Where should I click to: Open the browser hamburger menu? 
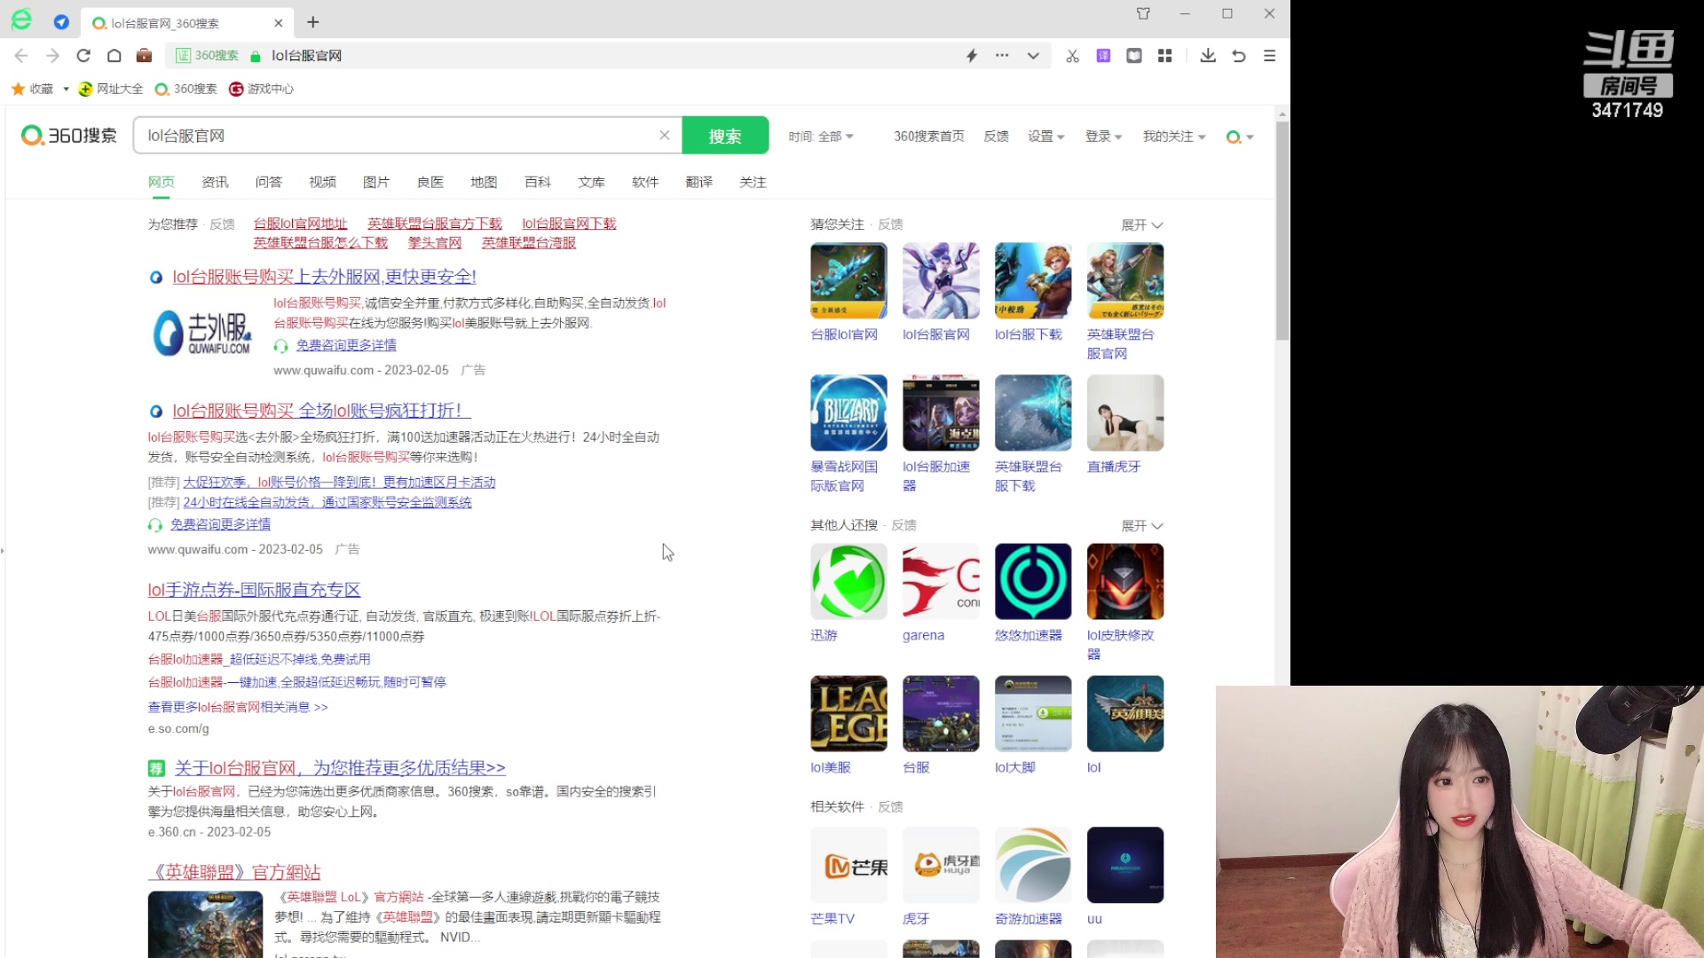tap(1270, 56)
